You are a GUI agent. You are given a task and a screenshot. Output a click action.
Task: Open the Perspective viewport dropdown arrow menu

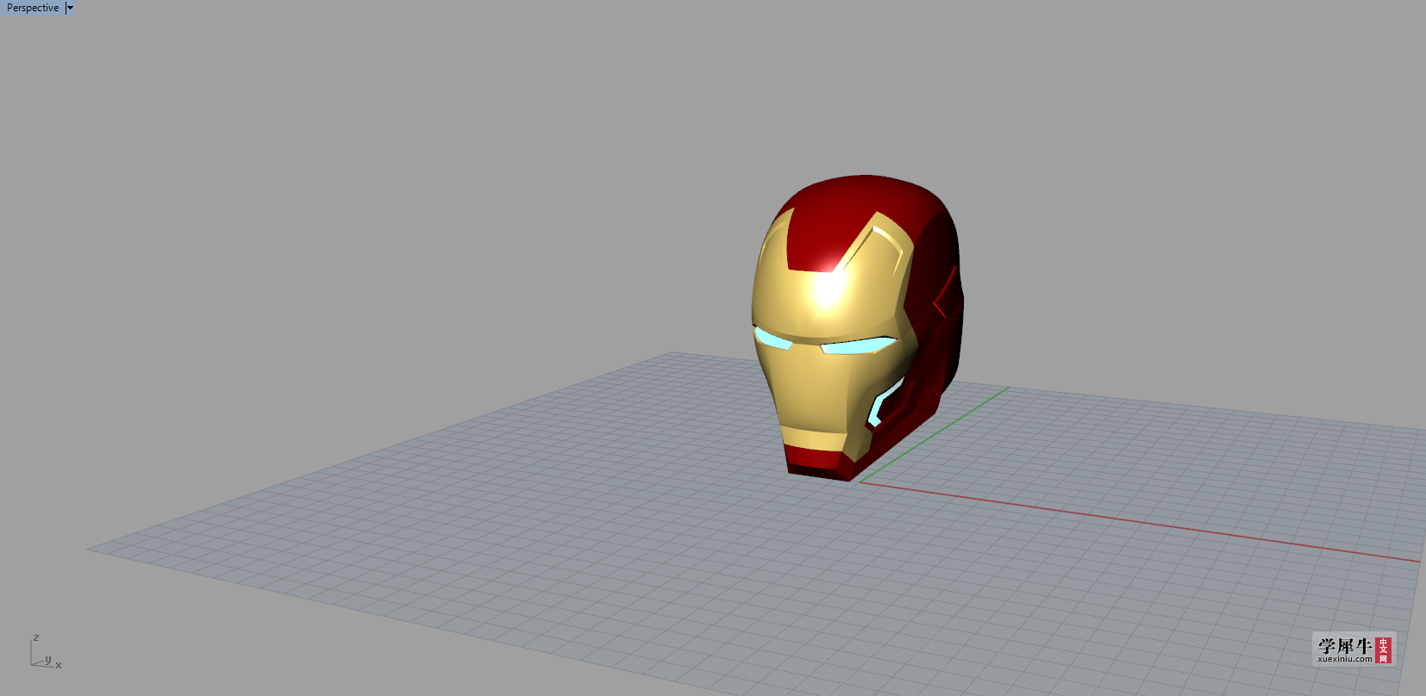point(70,8)
